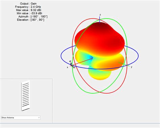Screen dimensions: 160x128
Task: Click the x axis label
Action: [x=68, y=67]
